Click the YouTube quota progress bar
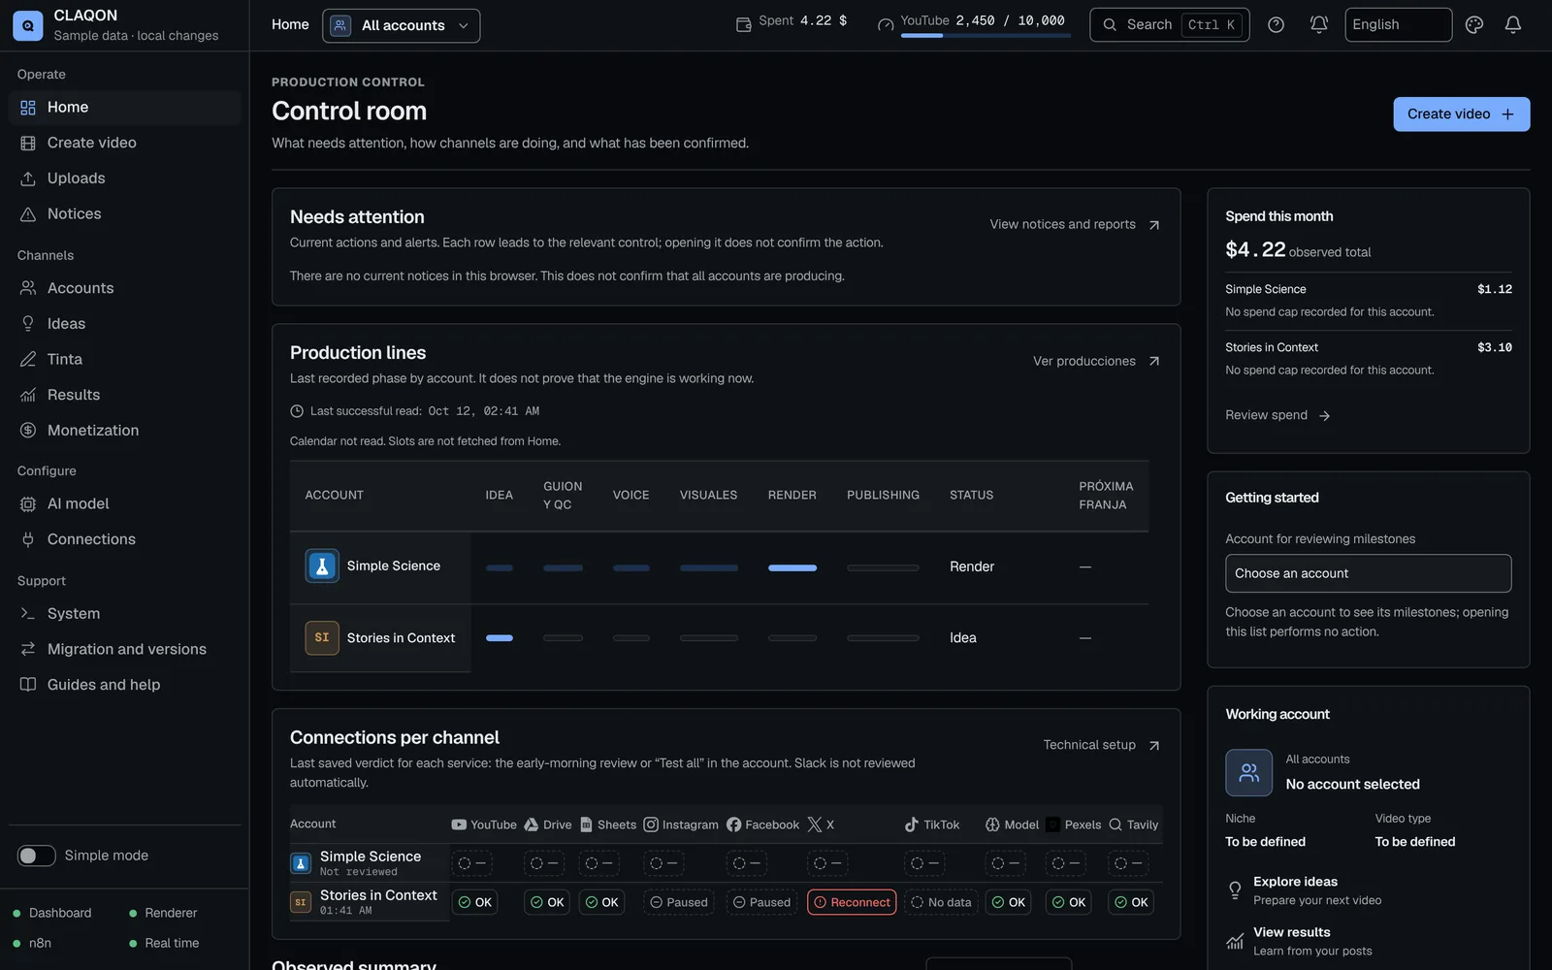Viewport: 1552px width, 970px height. (x=986, y=36)
